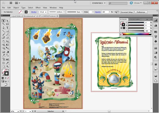Select the Selection (black arrow) tool

(4, 21)
